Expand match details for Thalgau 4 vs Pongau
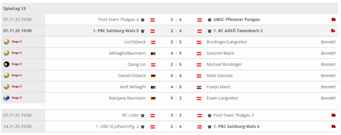This screenshot has height=135, width=341. coord(333,20)
